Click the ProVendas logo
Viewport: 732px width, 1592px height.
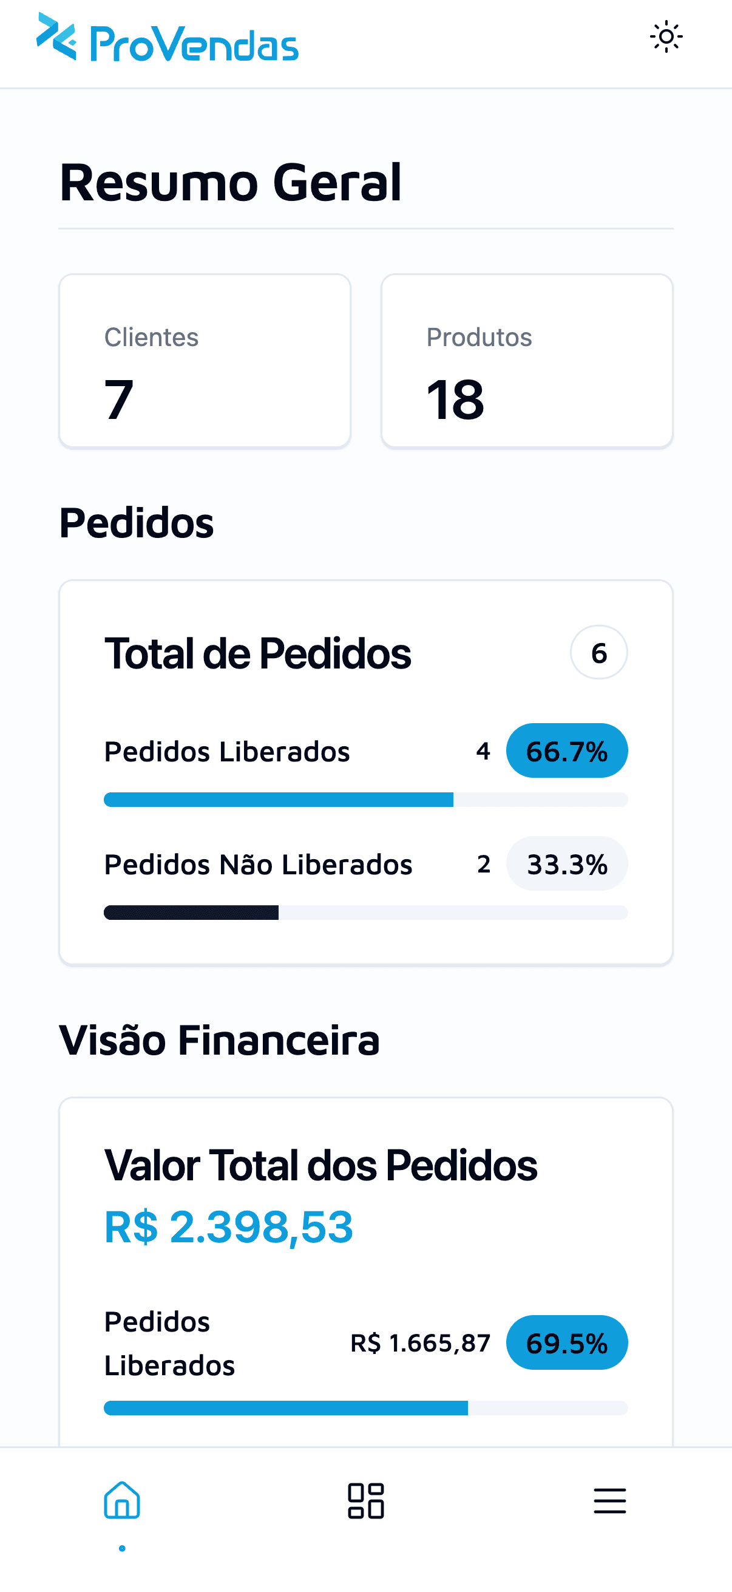[x=168, y=38]
